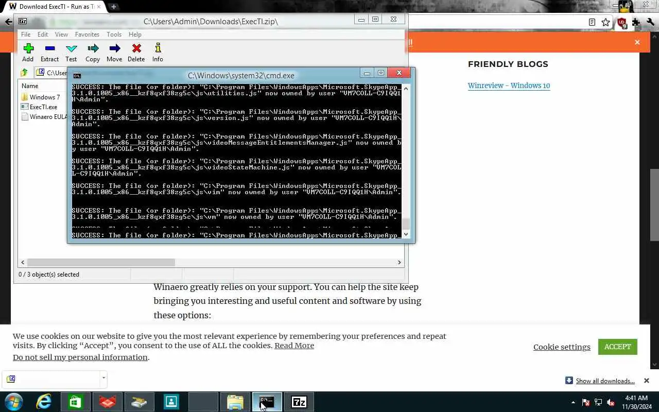Click the Move icon in 7-Zip toolbar
The width and height of the screenshot is (659, 412).
(114, 48)
